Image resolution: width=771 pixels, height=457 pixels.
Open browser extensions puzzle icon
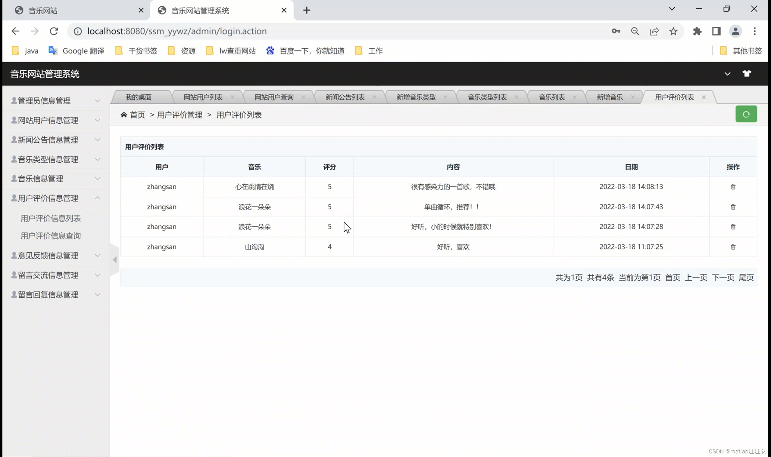pos(697,31)
